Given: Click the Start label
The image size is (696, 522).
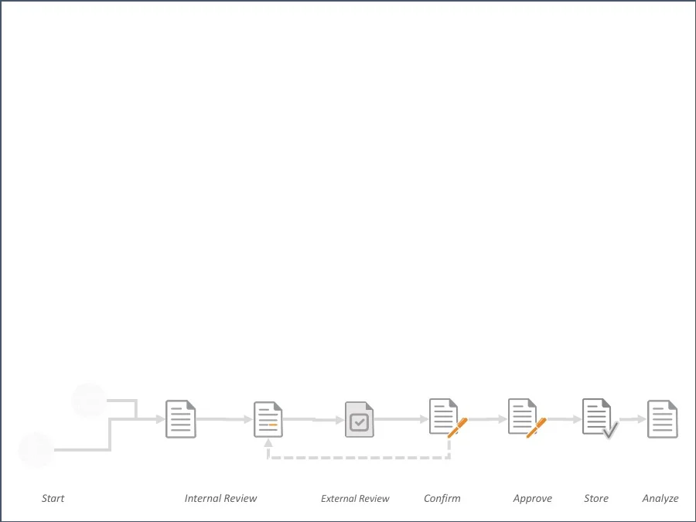Looking at the screenshot, I should coord(53,498).
